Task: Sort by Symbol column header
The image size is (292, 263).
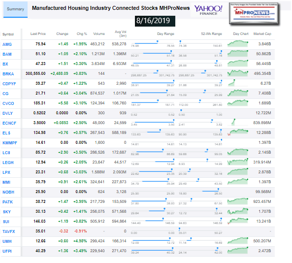Action: click(8, 34)
